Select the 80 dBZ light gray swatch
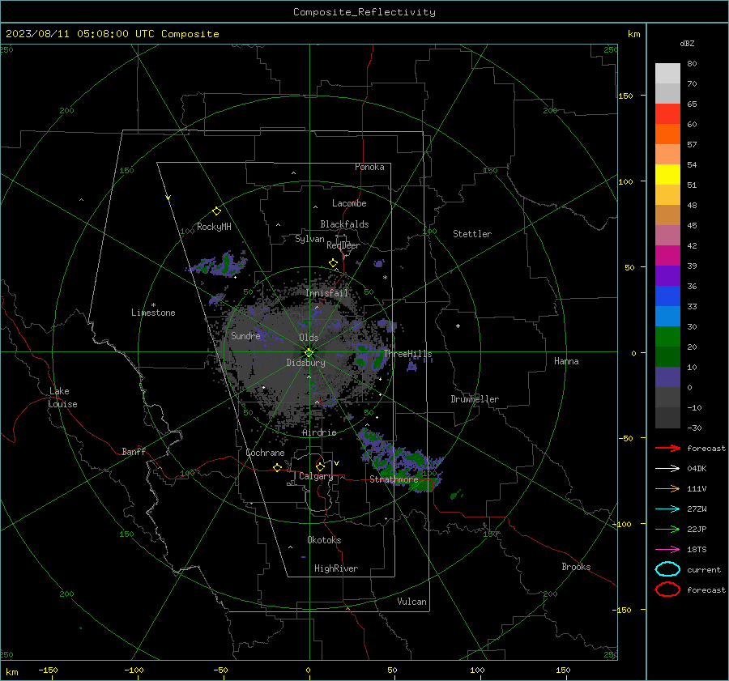Viewport: 729px width, 681px height. (667, 73)
